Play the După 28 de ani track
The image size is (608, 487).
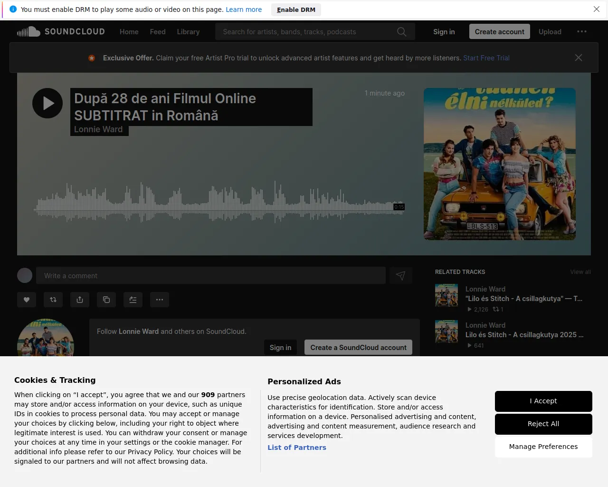tap(47, 103)
